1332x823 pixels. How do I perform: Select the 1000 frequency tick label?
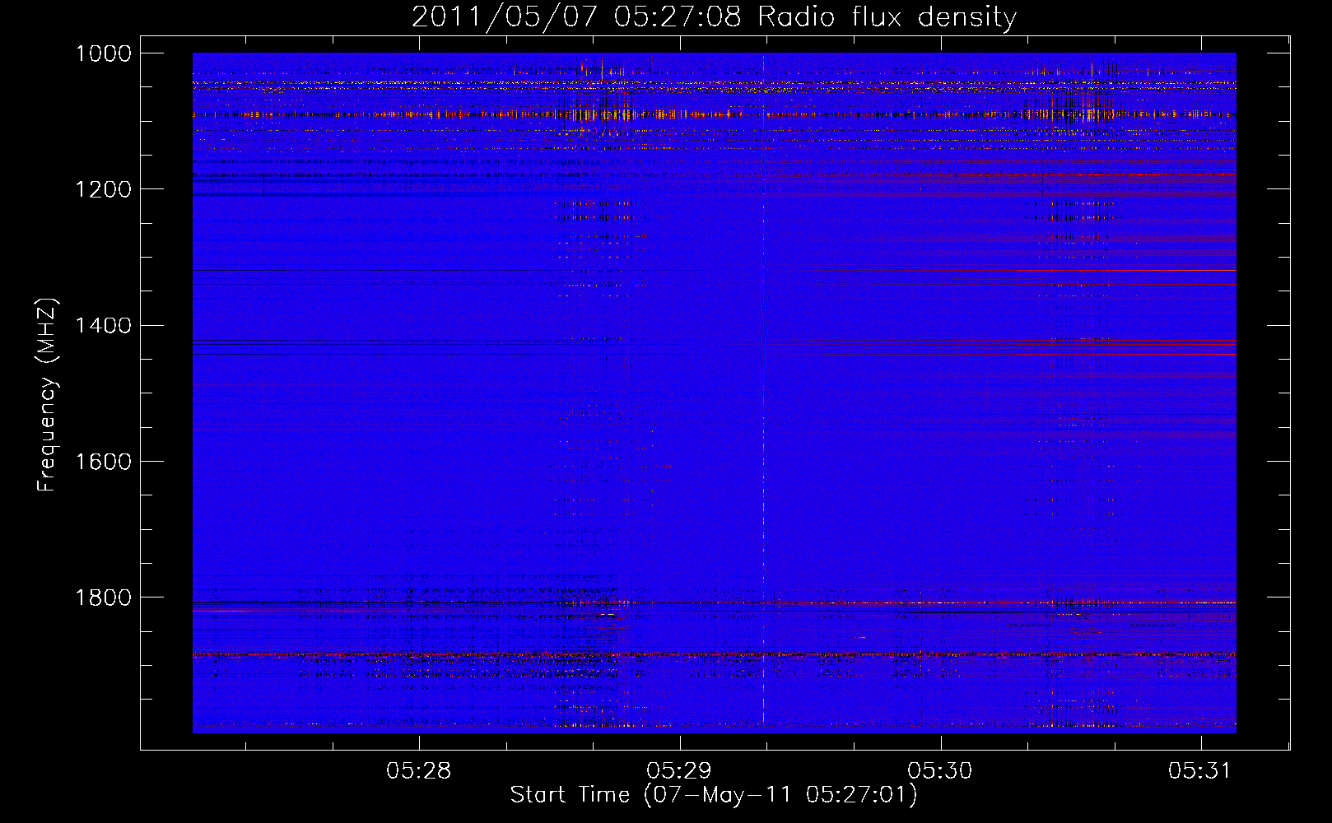104,53
